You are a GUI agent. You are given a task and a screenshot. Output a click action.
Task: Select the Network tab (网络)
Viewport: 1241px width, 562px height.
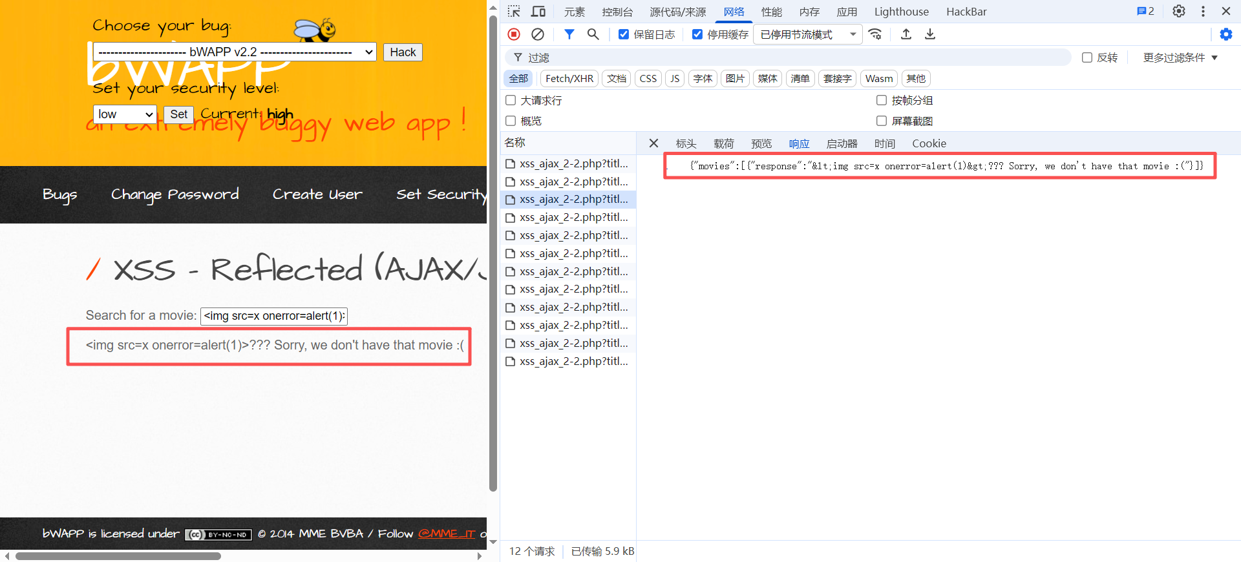click(734, 12)
